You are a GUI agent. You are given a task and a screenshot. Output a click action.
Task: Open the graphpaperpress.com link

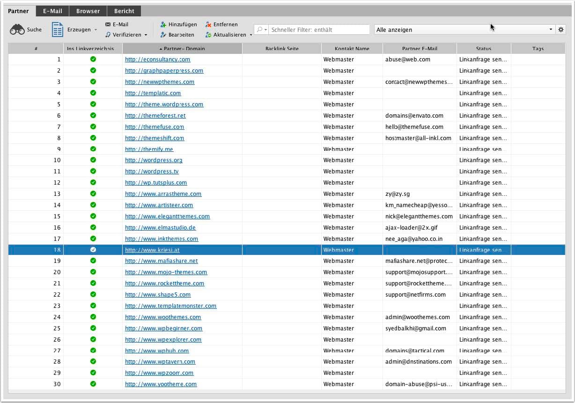coord(164,71)
